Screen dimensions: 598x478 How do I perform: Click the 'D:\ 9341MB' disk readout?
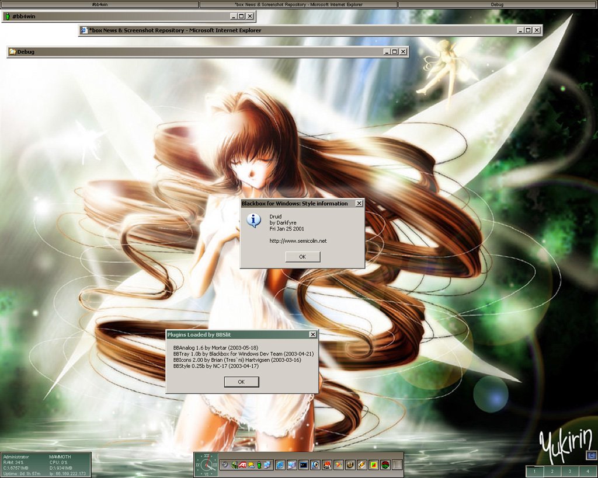click(61, 468)
